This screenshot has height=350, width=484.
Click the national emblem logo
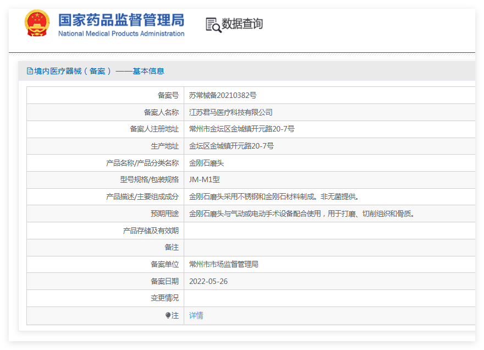(x=37, y=24)
